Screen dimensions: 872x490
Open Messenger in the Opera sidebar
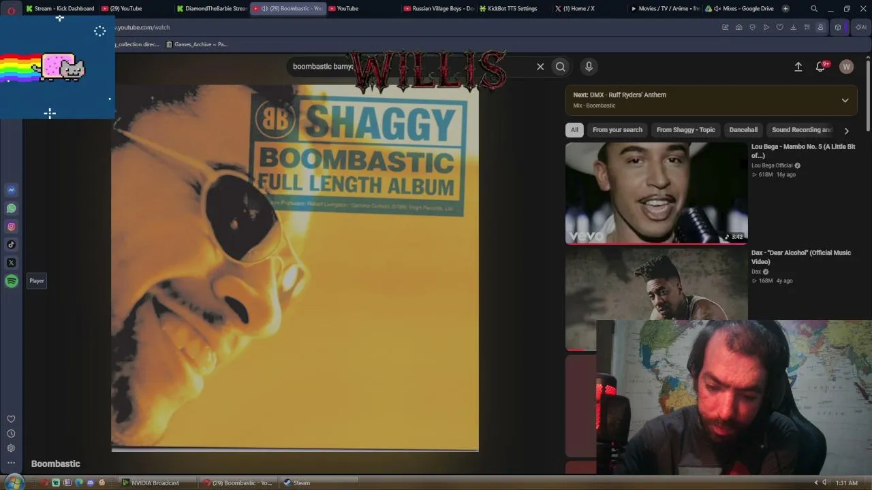pyautogui.click(x=11, y=190)
